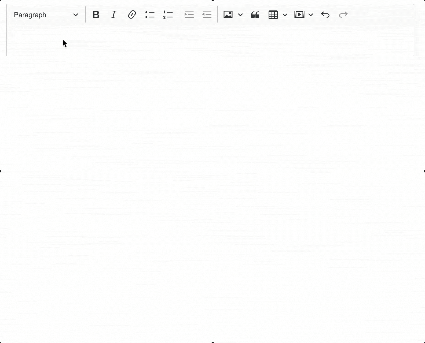Start a numbered list

coord(168,15)
